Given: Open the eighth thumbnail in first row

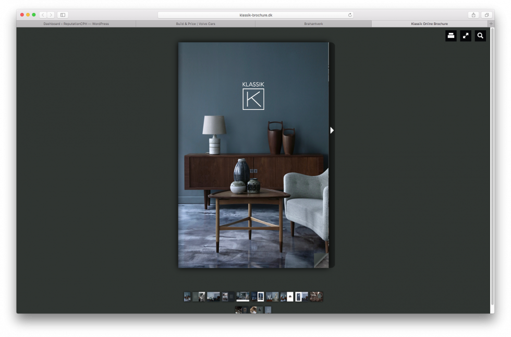Looking at the screenshot, I should tap(287, 296).
